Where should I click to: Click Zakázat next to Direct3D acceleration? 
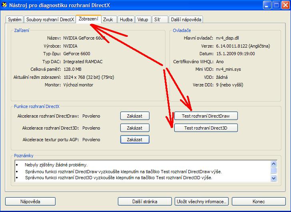pyautogui.click(x=135, y=128)
